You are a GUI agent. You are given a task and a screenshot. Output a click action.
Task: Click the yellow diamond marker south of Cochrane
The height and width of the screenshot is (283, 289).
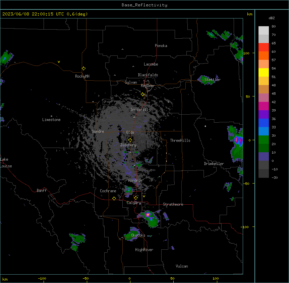[114, 198]
